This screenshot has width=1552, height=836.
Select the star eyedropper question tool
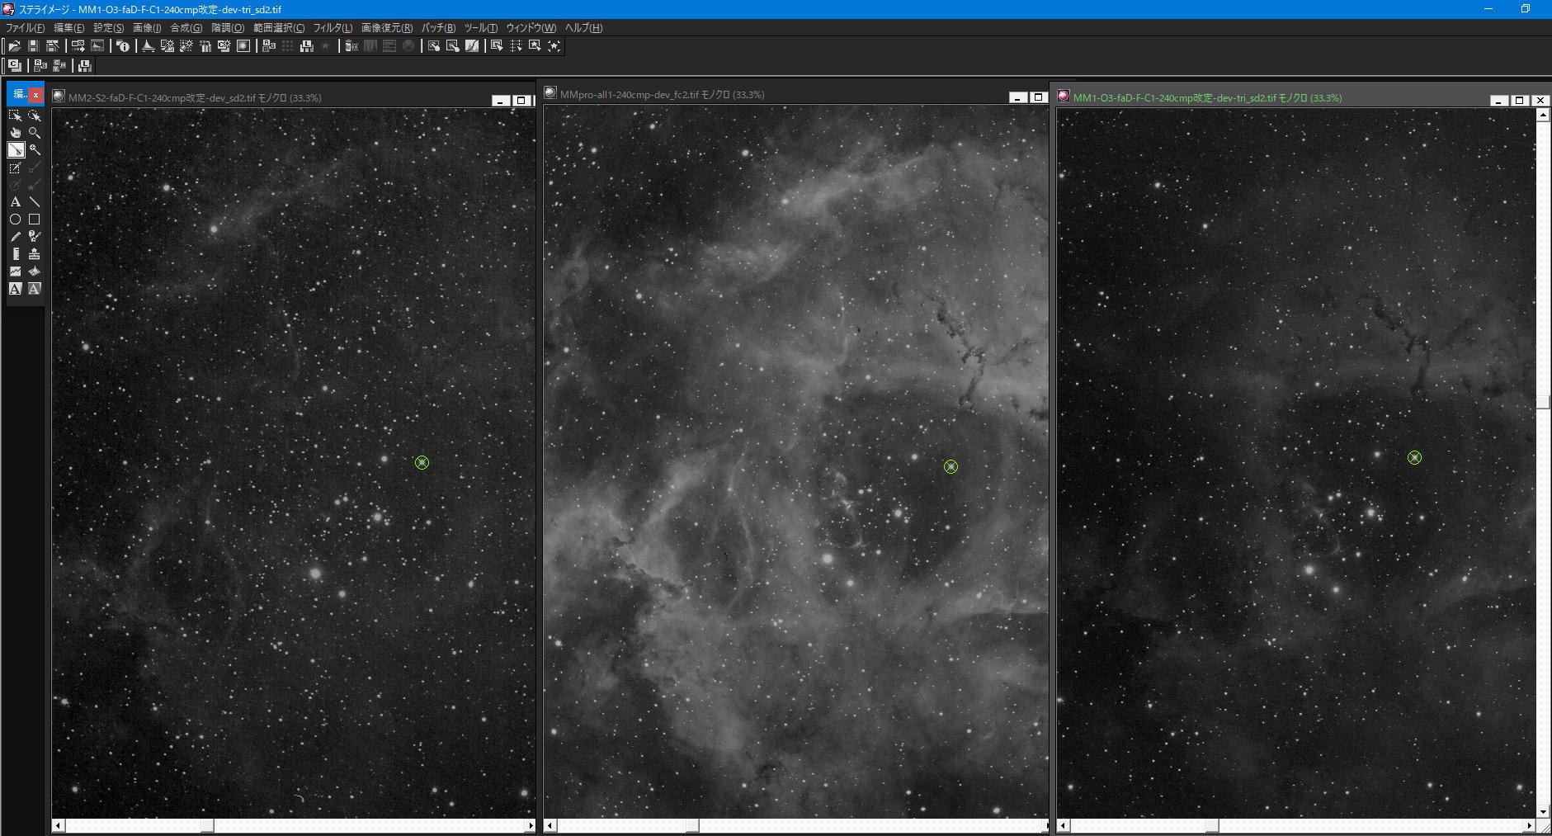[x=35, y=237]
